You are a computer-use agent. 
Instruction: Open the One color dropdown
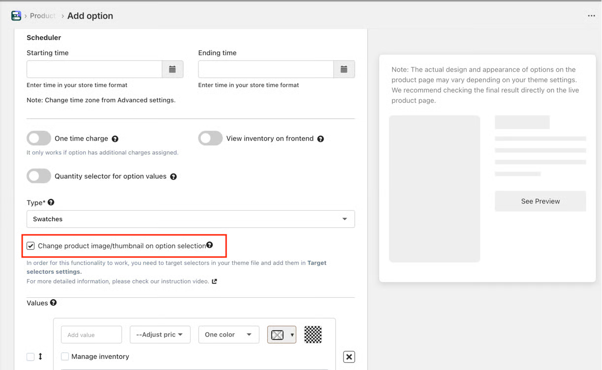click(228, 335)
